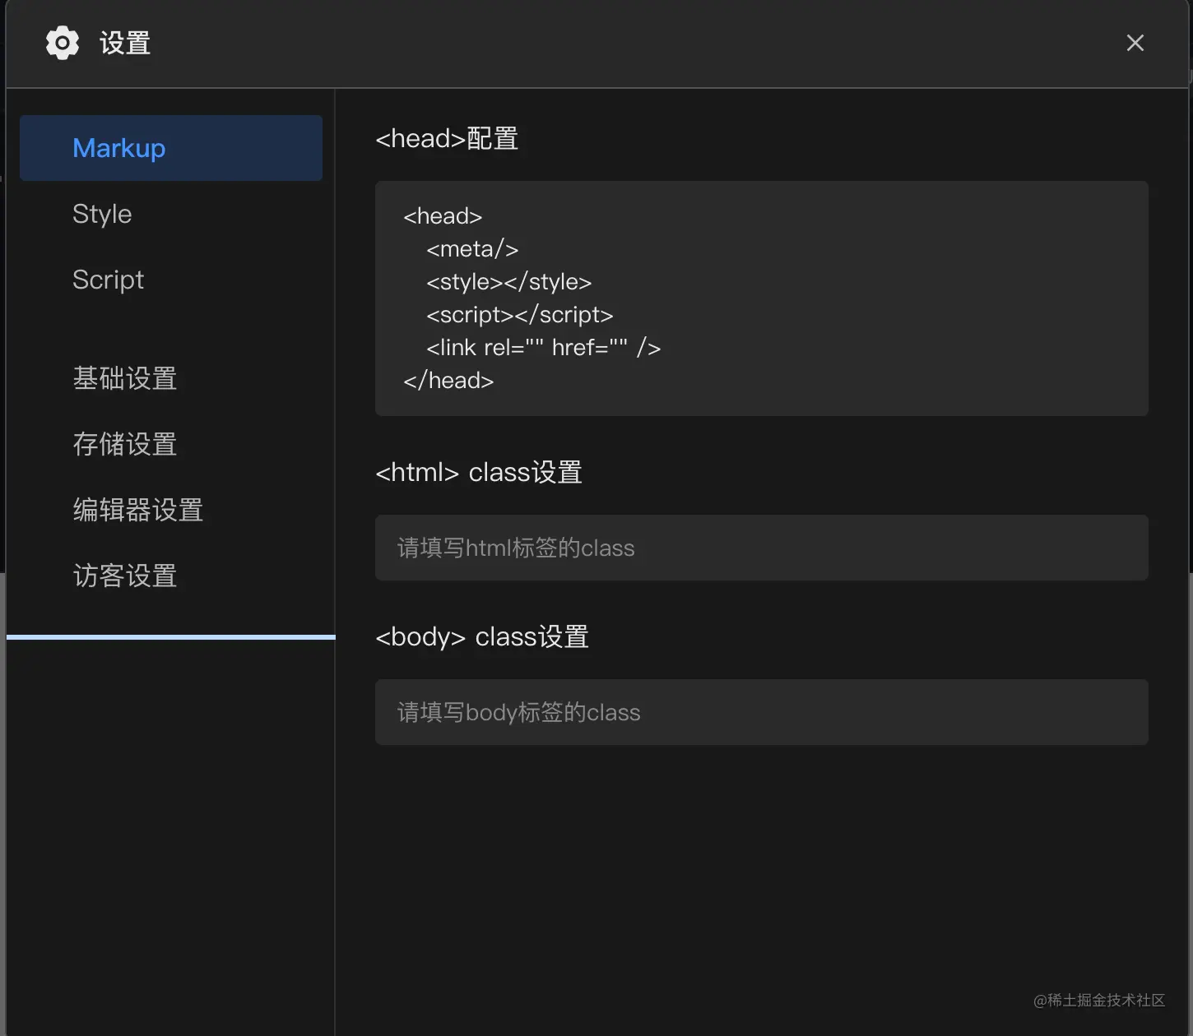The width and height of the screenshot is (1193, 1036).
Task: Click the settings gear icon in header
Action: pyautogui.click(x=63, y=43)
